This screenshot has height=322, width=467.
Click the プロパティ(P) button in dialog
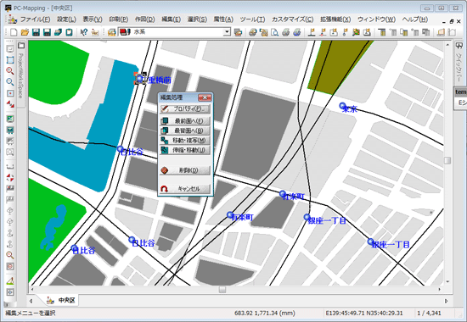tap(185, 108)
